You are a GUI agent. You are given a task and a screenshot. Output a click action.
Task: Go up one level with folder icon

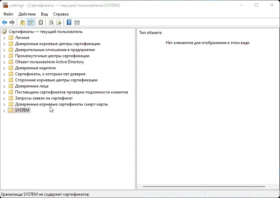pos(23,23)
